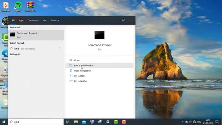This screenshot has width=222, height=125.
Task: Click the Run as administrator shield icon
Action: 71,65
